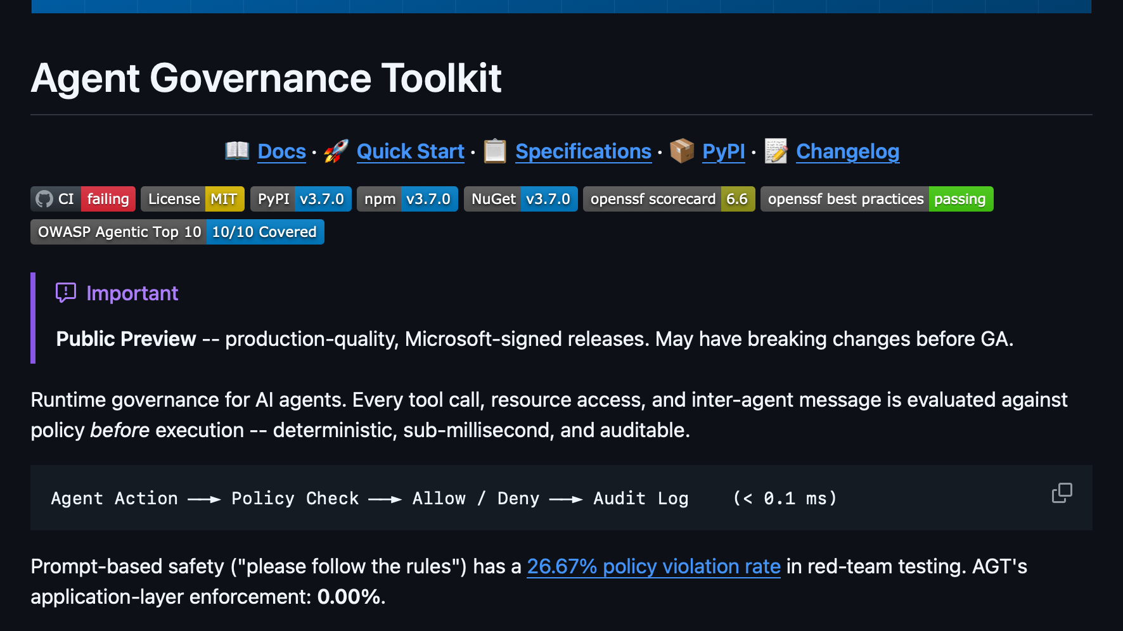The image size is (1123, 631).
Task: Click the openssf best practices passing badge
Action: tap(877, 199)
